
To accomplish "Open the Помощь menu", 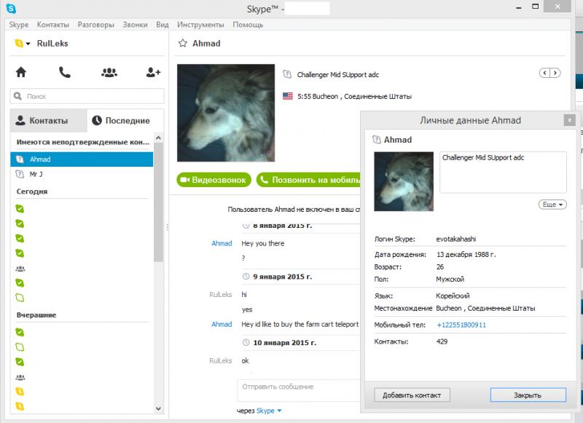I will 248,25.
